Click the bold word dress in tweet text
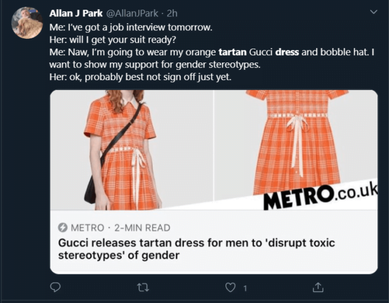 coord(287,52)
